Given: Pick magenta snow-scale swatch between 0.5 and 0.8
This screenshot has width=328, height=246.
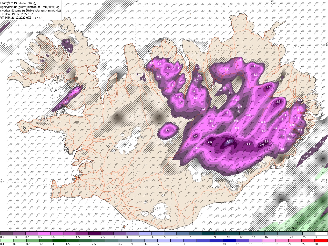Looking at the screenshot, I should coord(44,233).
